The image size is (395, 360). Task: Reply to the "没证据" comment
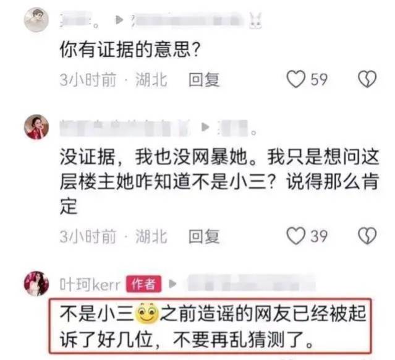click(x=204, y=236)
